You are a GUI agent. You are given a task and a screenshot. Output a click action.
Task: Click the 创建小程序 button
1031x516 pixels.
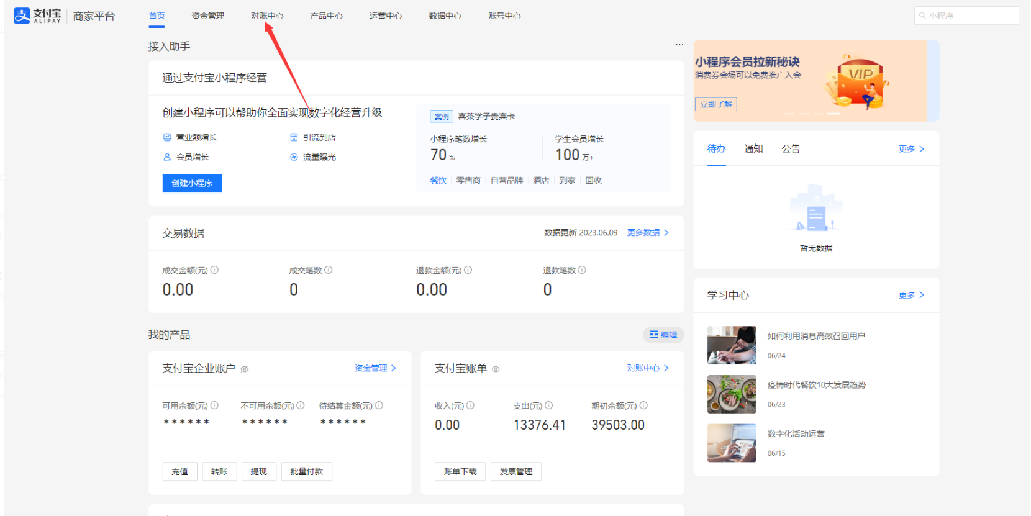pos(192,183)
